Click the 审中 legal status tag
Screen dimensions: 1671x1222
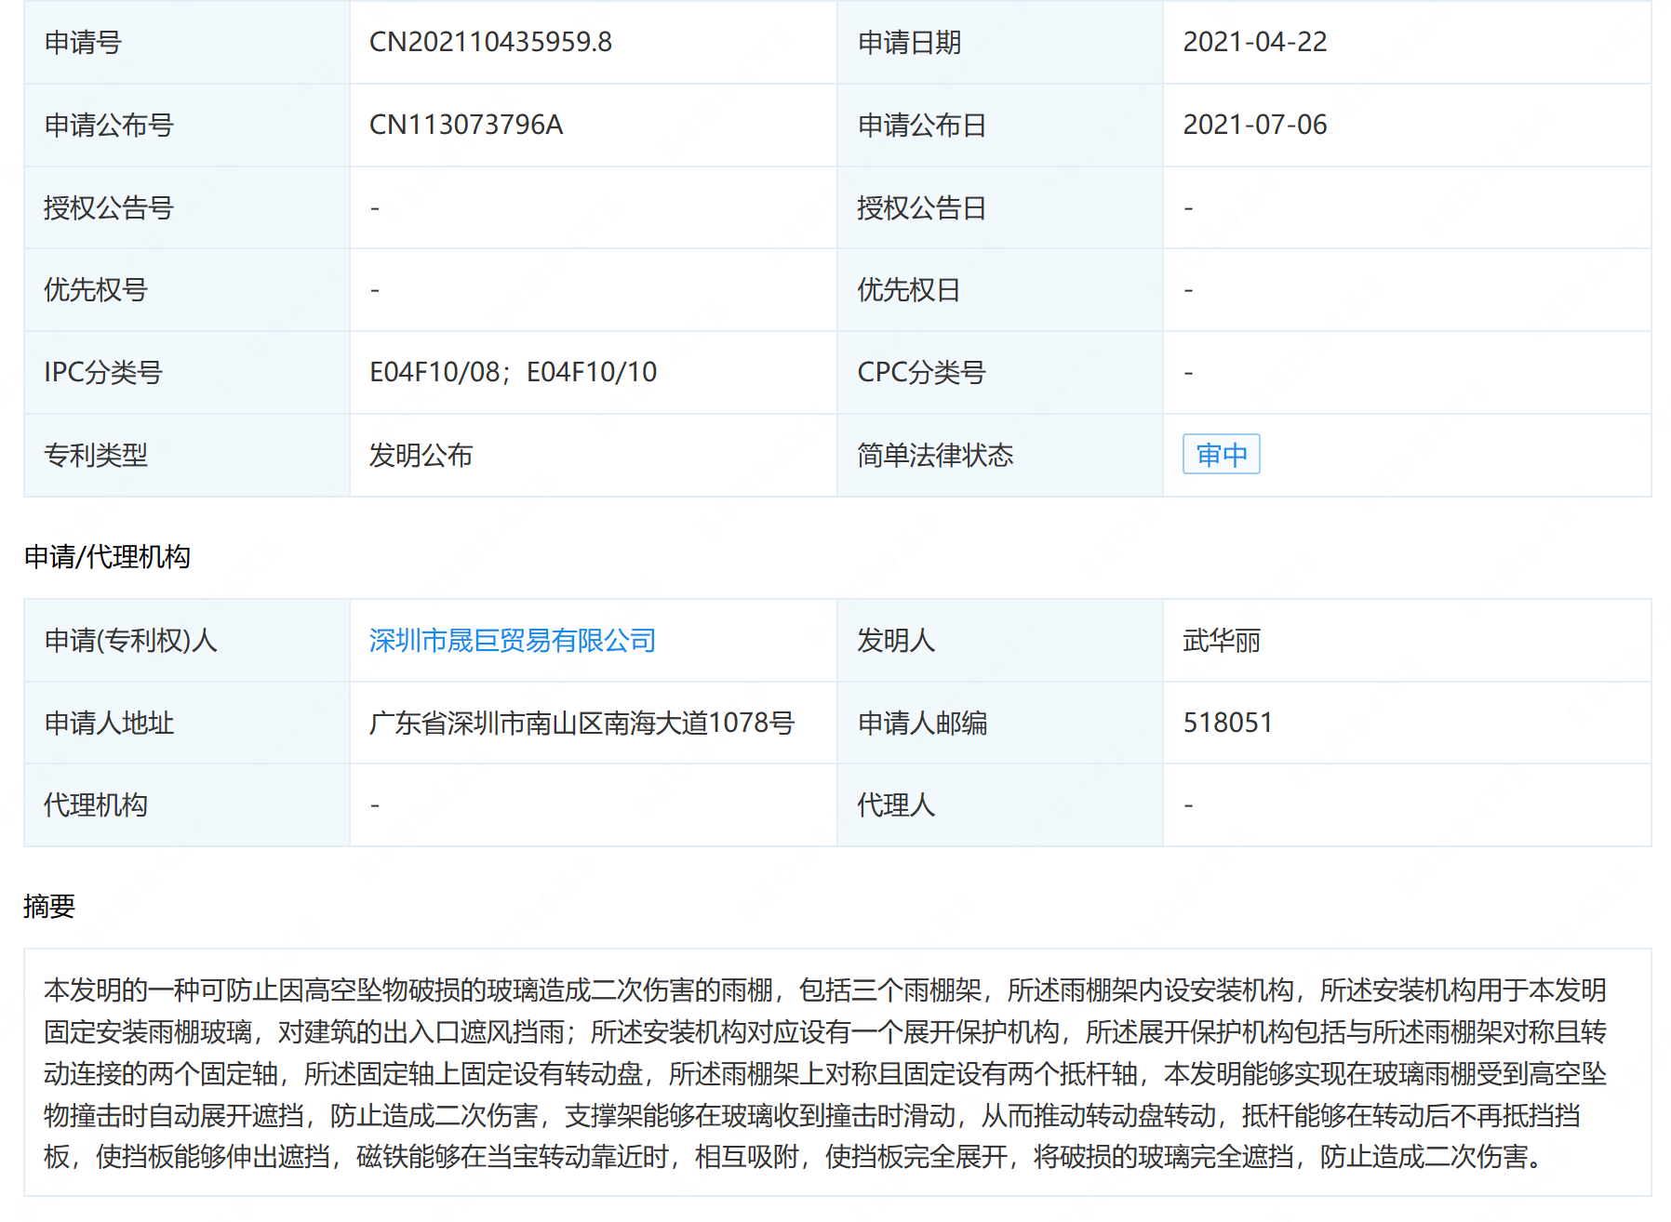[x=1221, y=455]
